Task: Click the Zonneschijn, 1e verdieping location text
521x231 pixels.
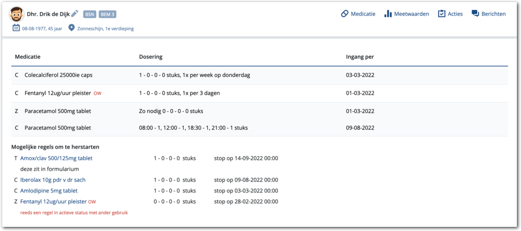Action: point(105,29)
